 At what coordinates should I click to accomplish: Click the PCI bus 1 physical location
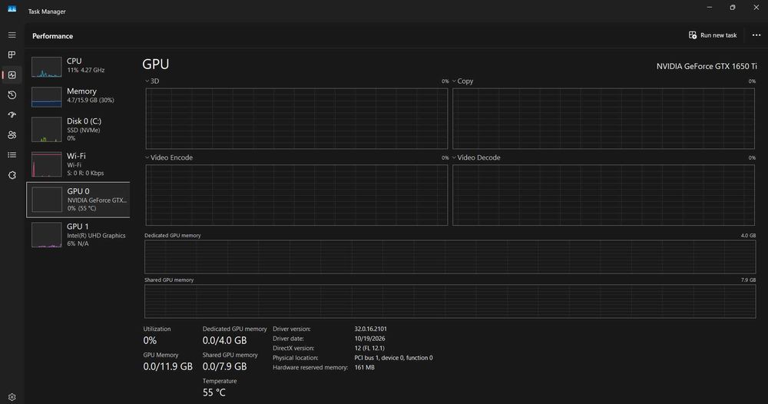tap(393, 358)
